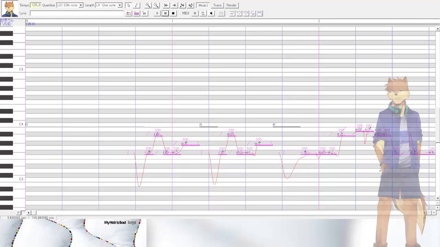This screenshot has width=440, height=247.
Task: Click the voicebank name label under avatar
Action: click(7, 22)
